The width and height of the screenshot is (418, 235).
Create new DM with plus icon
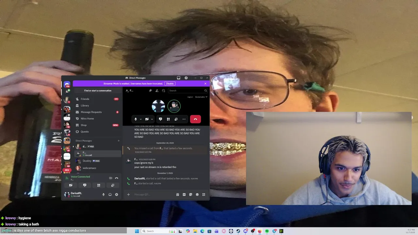point(119,141)
